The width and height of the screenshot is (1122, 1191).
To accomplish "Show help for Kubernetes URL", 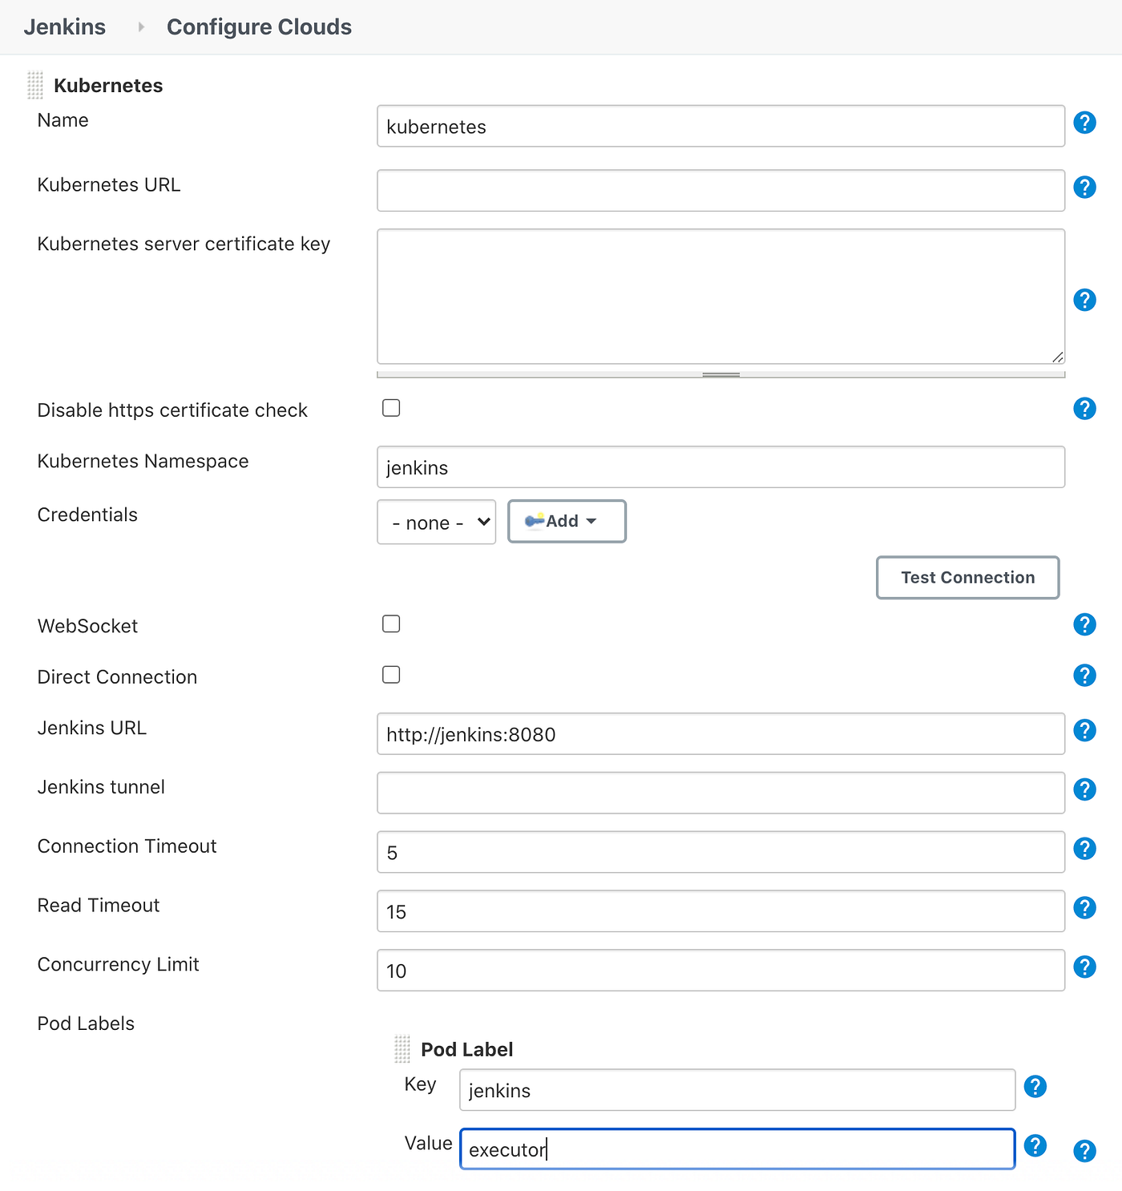I will point(1084,188).
